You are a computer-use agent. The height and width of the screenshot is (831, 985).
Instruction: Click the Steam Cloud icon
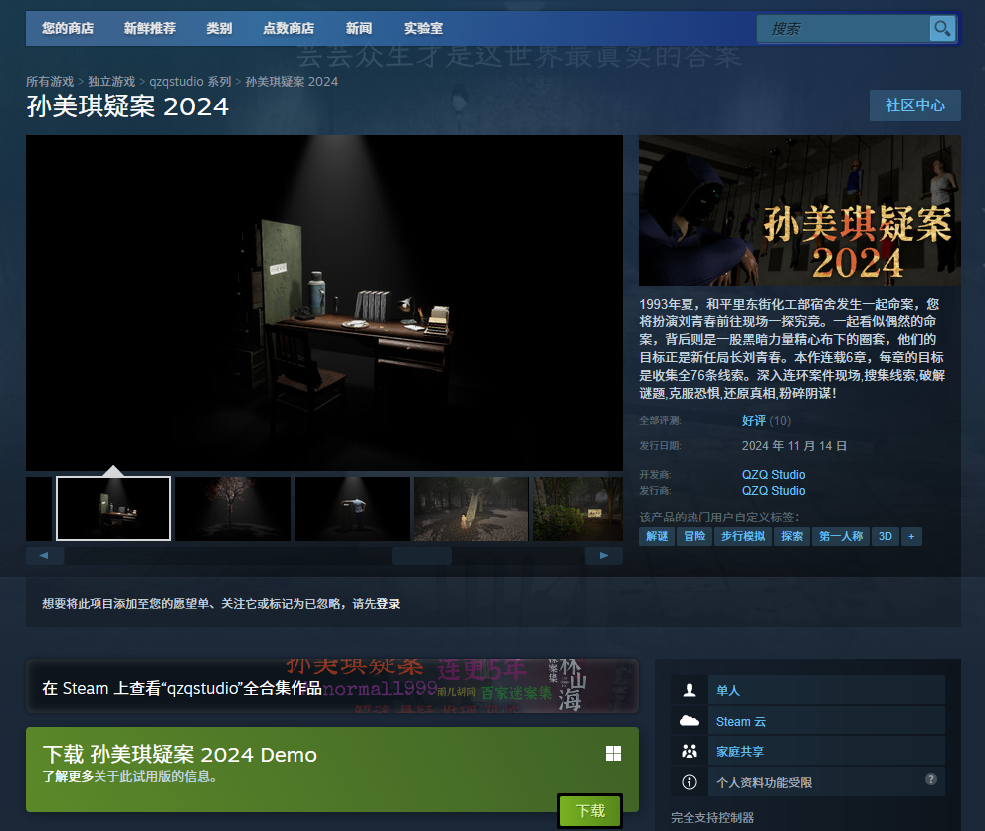click(689, 721)
